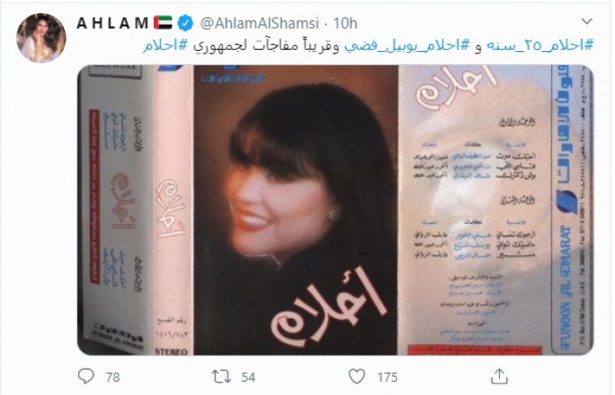
Task: Click the blue verified badge
Action: 185,24
